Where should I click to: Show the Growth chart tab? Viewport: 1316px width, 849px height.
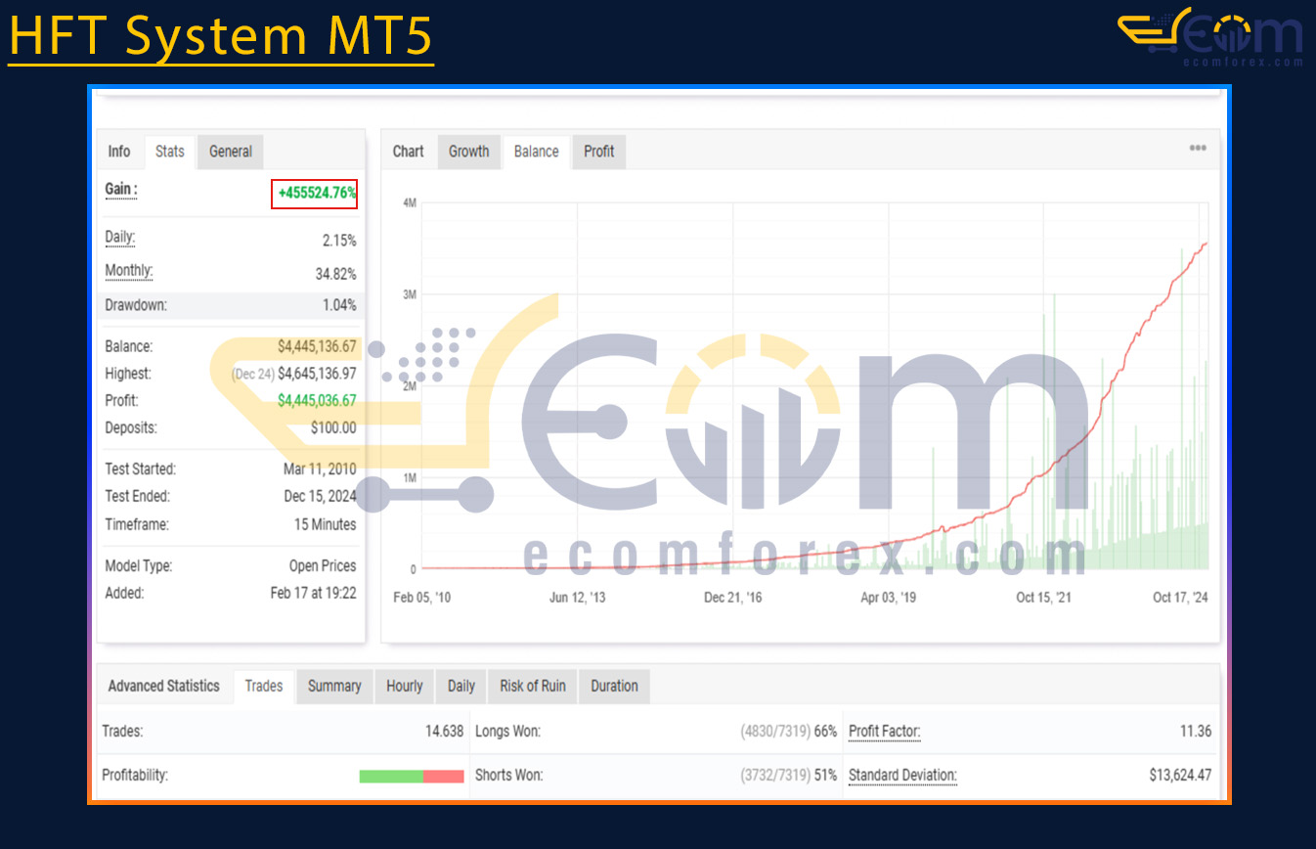[469, 152]
